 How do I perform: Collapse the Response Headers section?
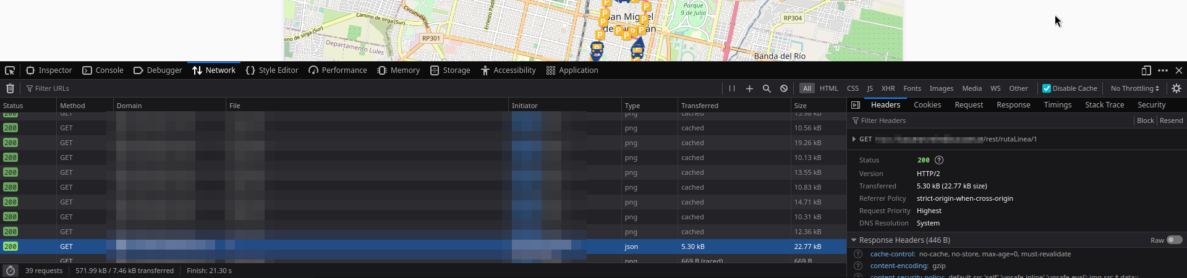point(854,240)
